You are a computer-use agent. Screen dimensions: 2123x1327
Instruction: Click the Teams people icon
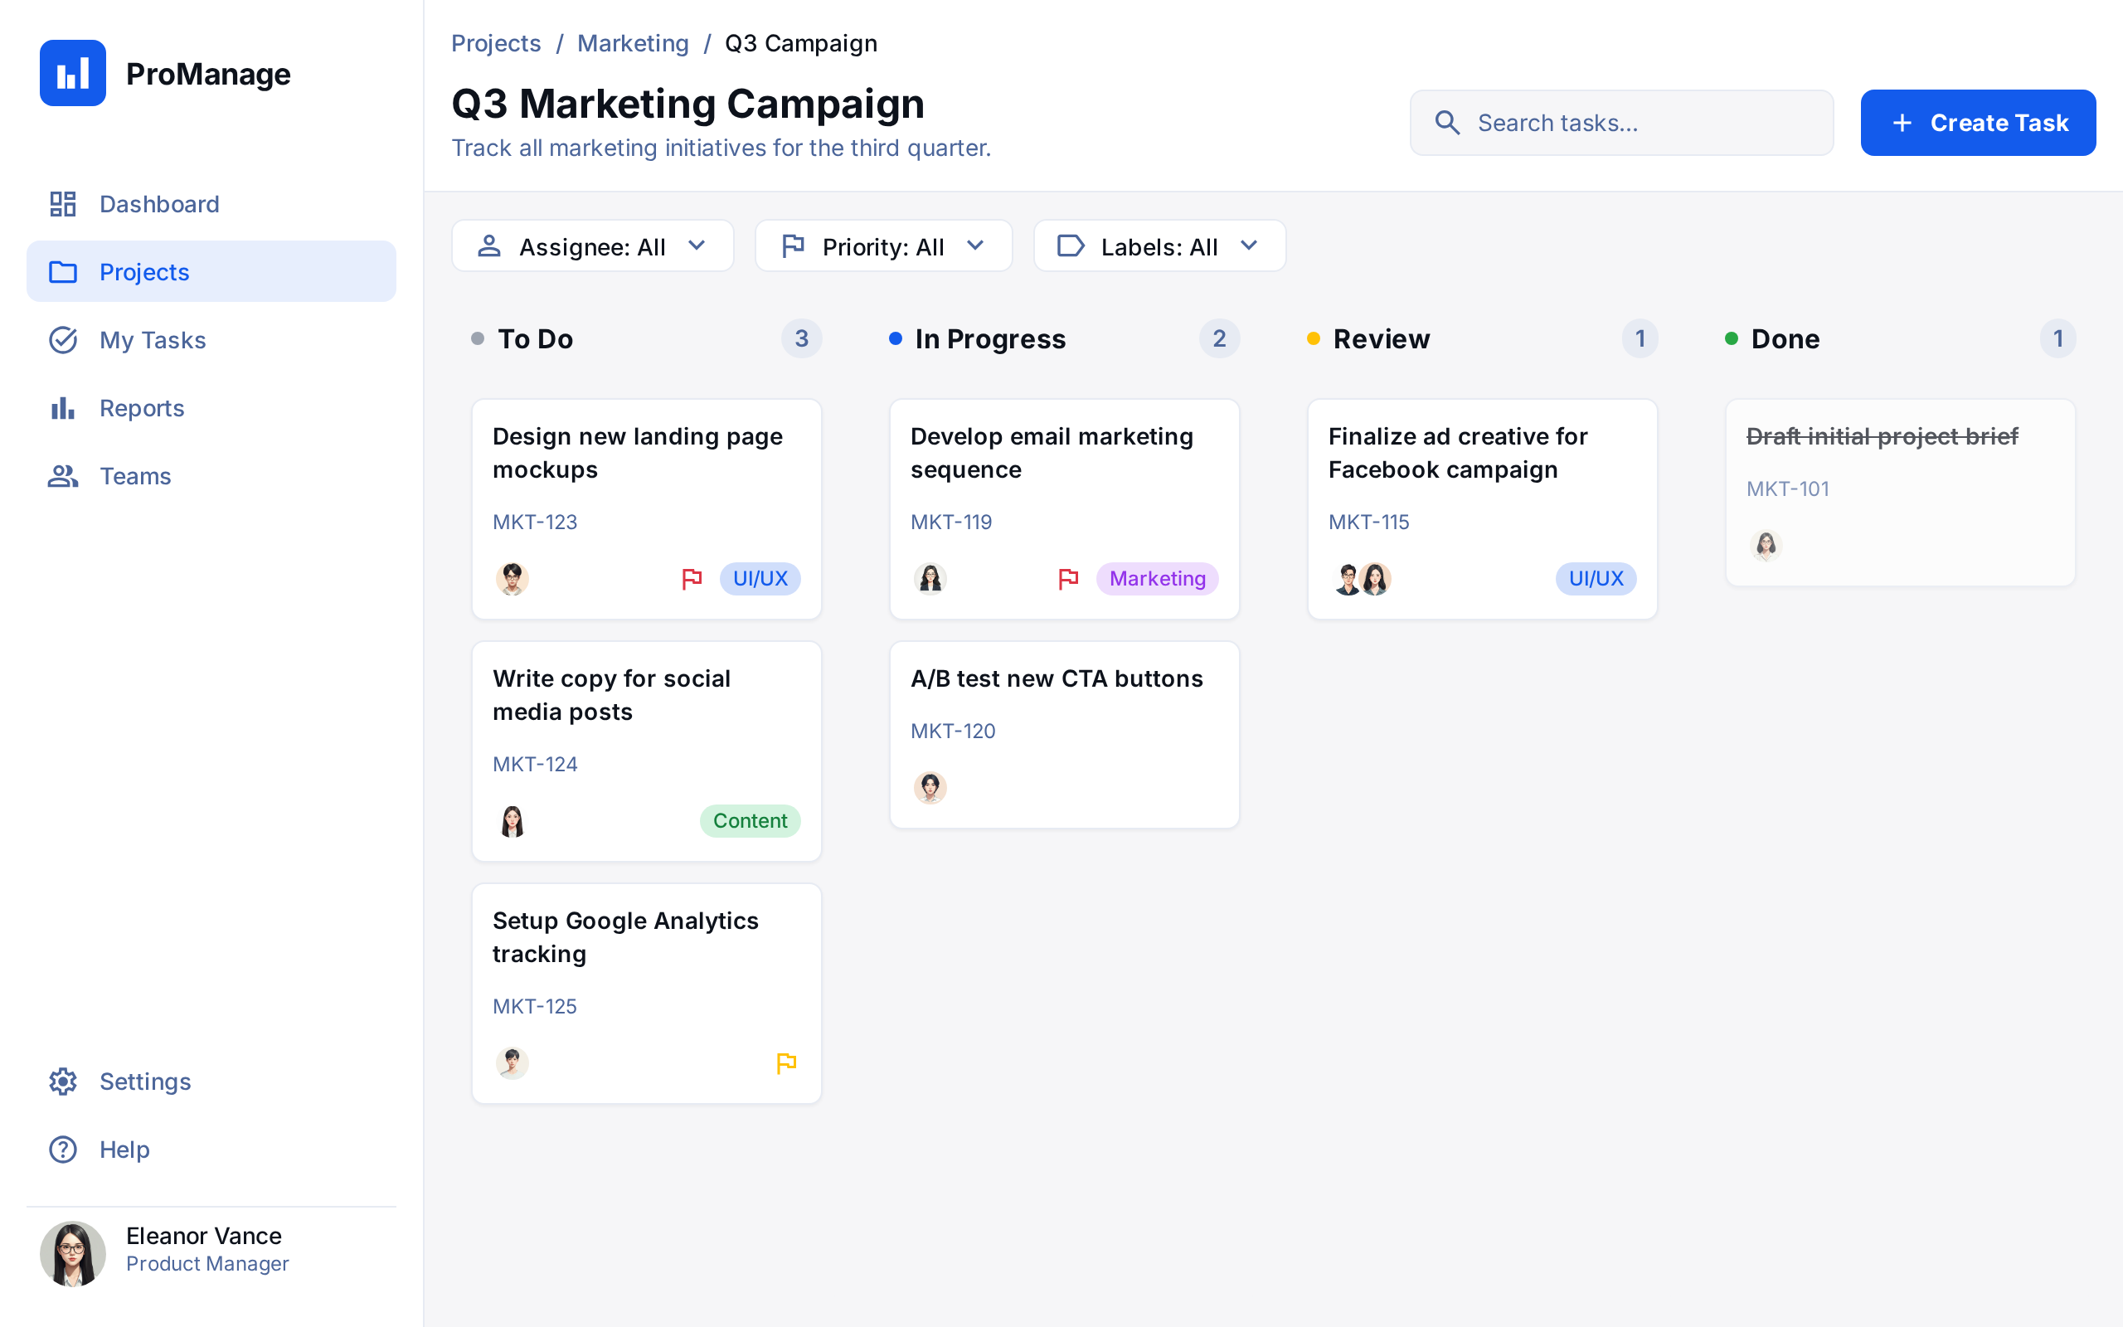[x=63, y=476]
